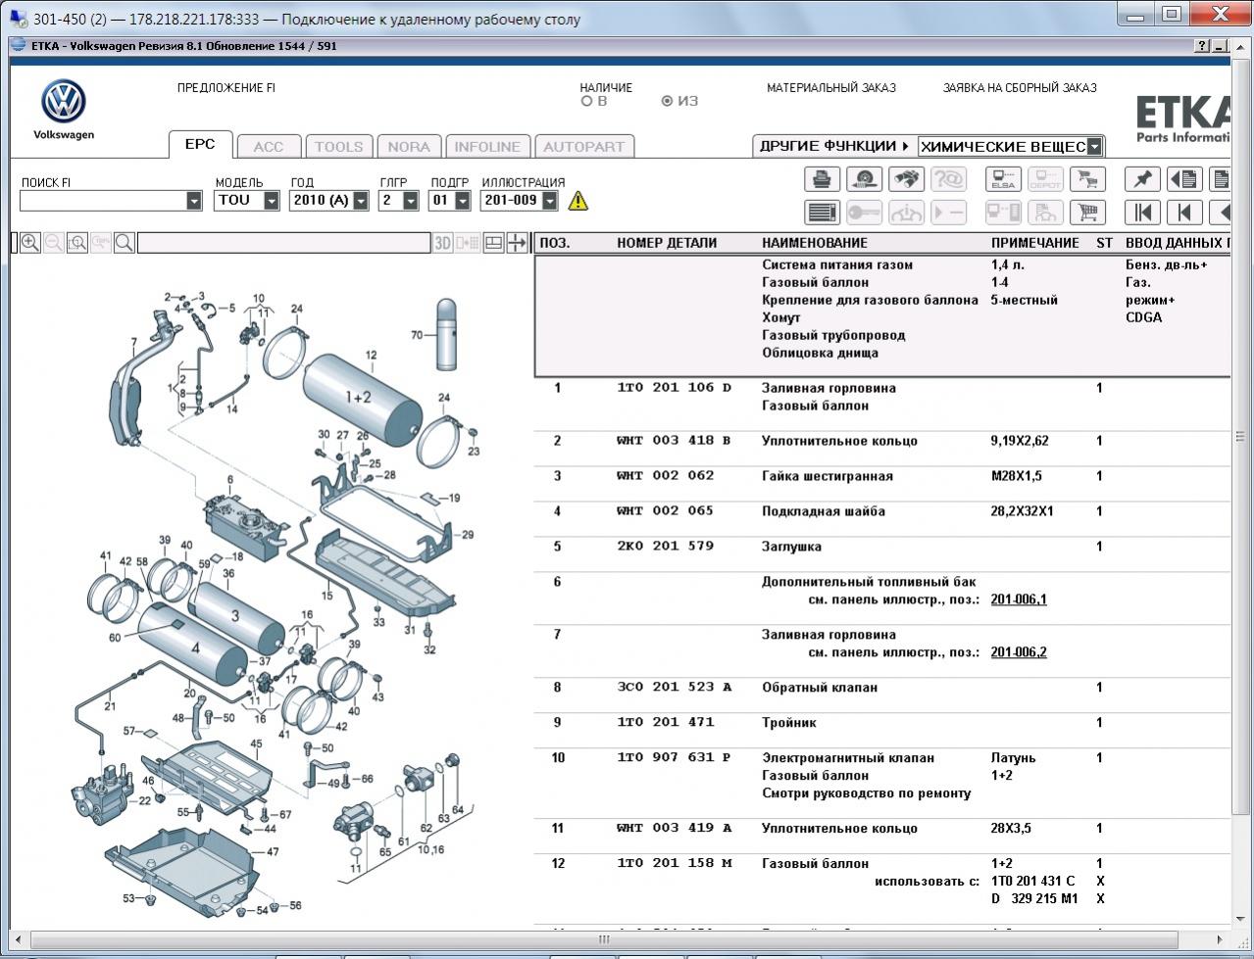Switch to the TOOLS tab
The image size is (1254, 959).
coord(338,147)
